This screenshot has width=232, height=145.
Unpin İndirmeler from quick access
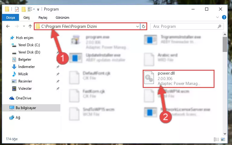pyautogui.click(x=58, y=67)
